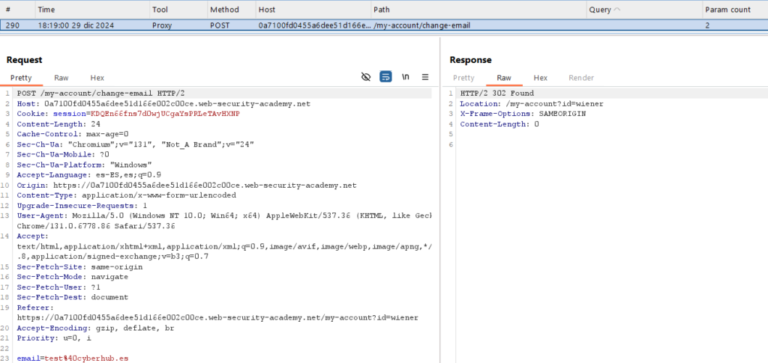Open the Response Render tab
Image resolution: width=768 pixels, height=363 pixels.
581,78
